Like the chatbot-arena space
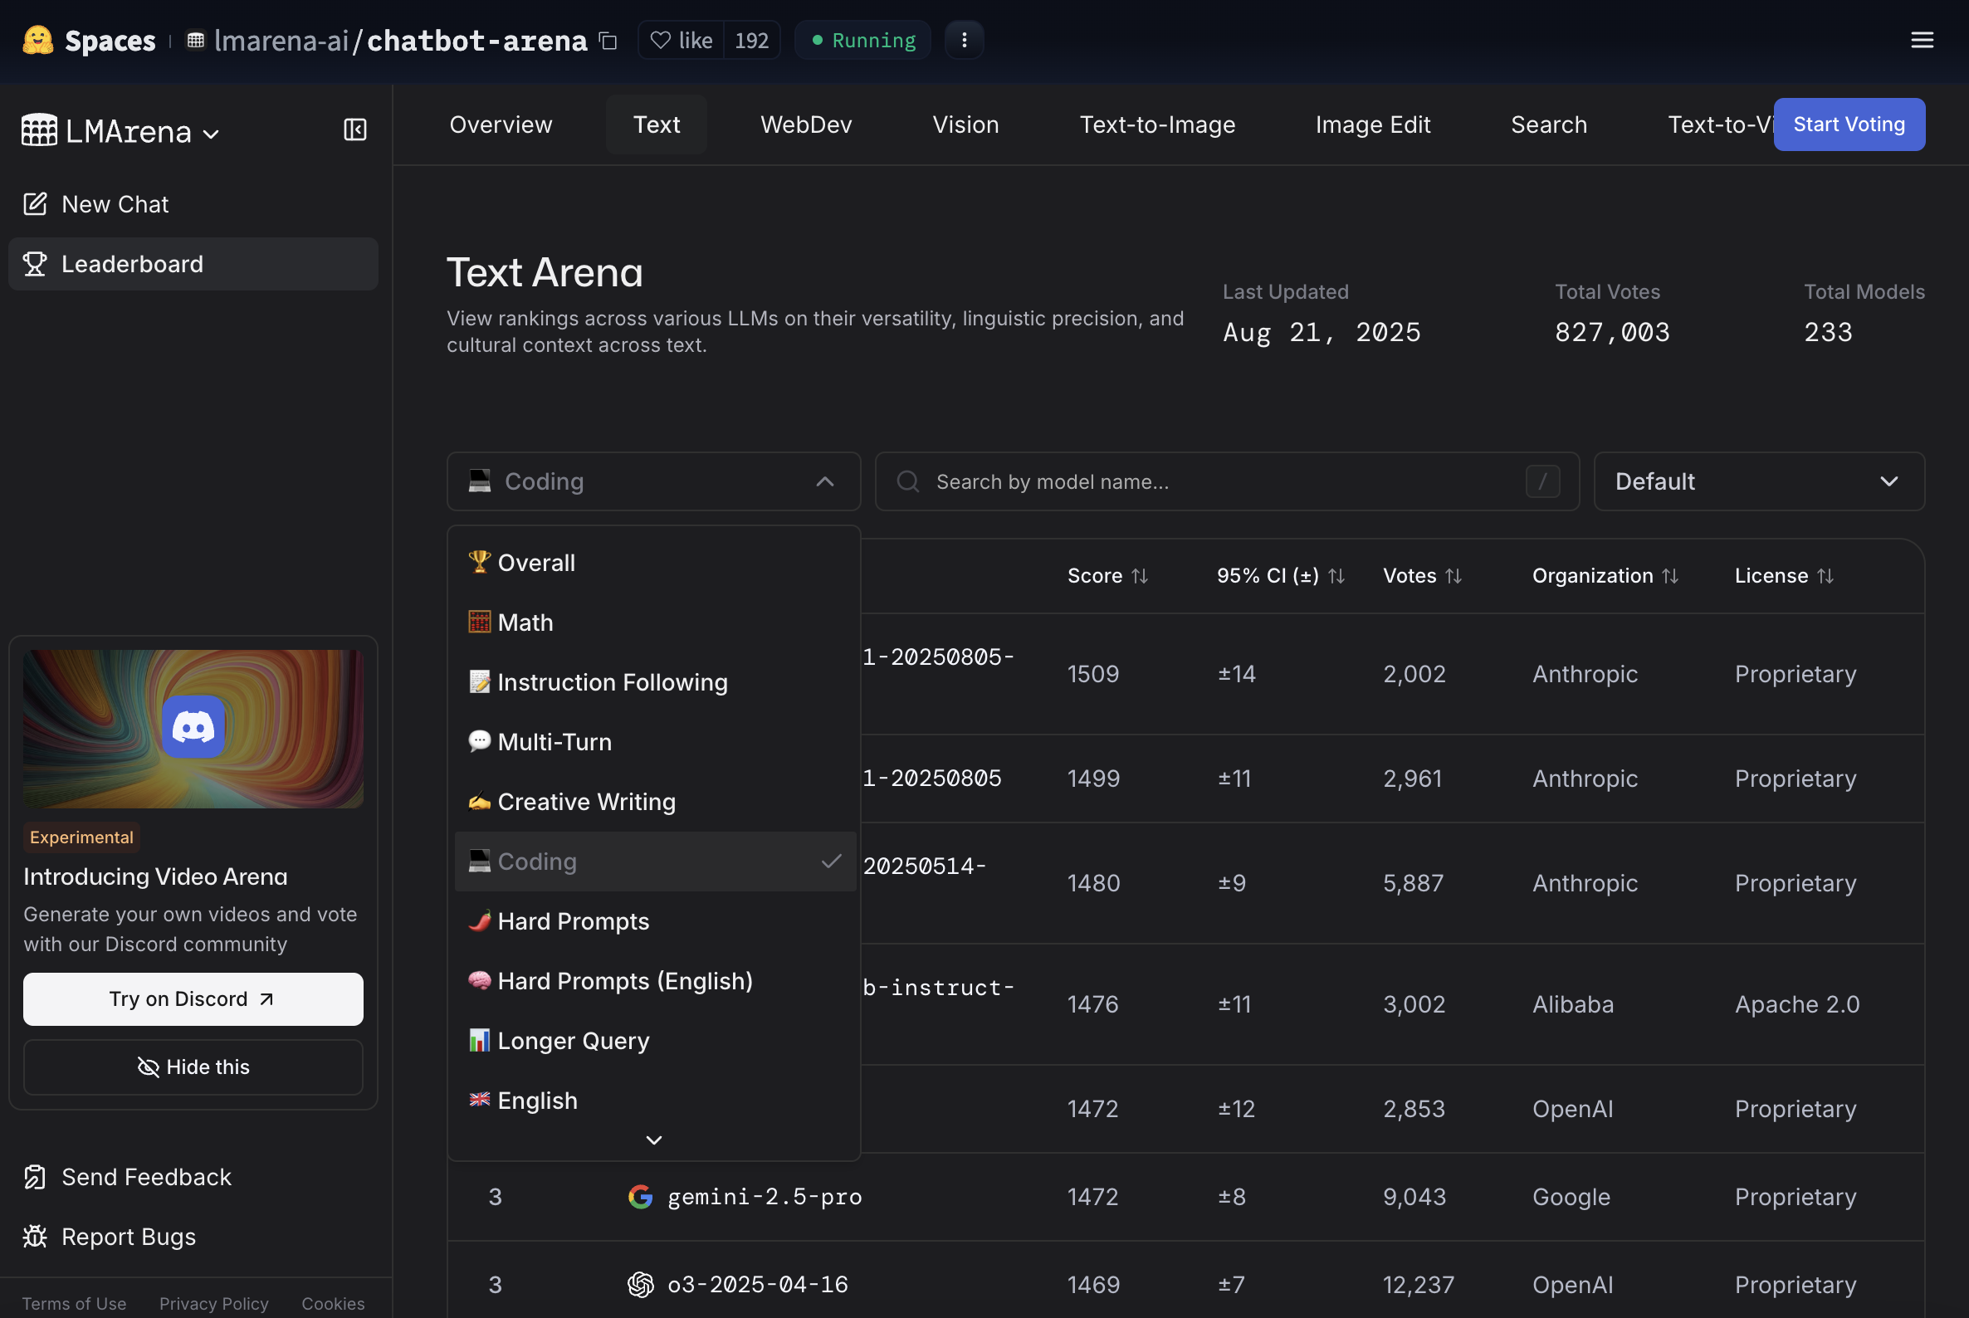Viewport: 1969px width, 1318px height. click(x=682, y=41)
